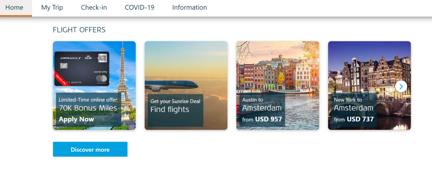The image size is (432, 182).
Task: Open the Austin to Amsterdam offer
Action: pos(278,86)
